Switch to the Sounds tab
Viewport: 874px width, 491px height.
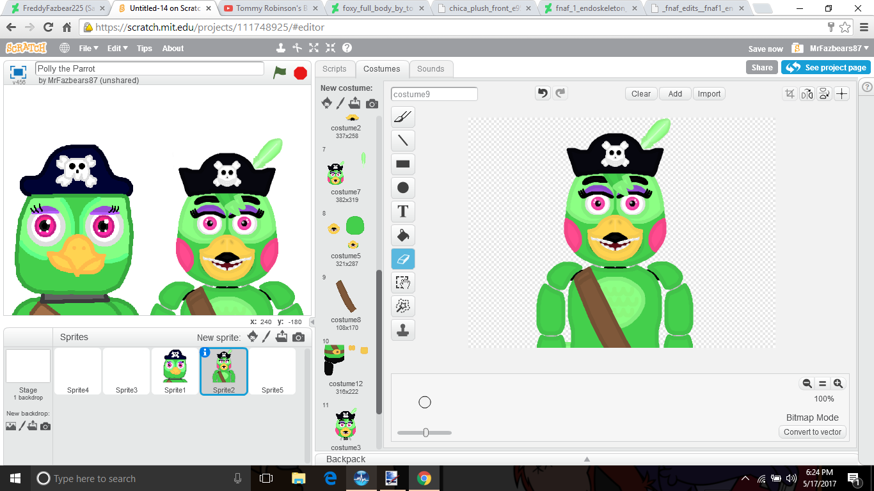pyautogui.click(x=431, y=69)
